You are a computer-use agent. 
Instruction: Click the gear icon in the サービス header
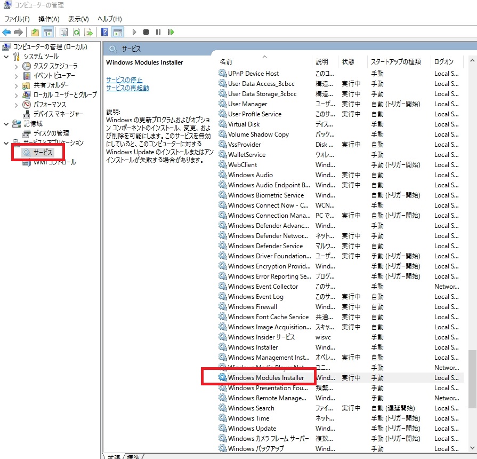[x=113, y=49]
